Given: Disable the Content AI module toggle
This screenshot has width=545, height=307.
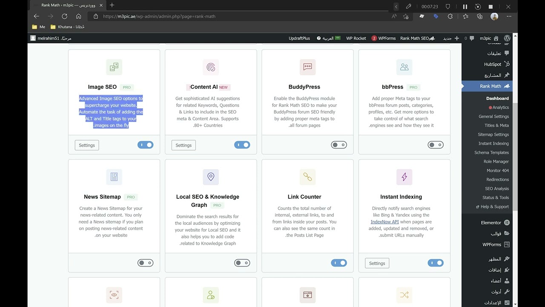Looking at the screenshot, I should [x=242, y=145].
